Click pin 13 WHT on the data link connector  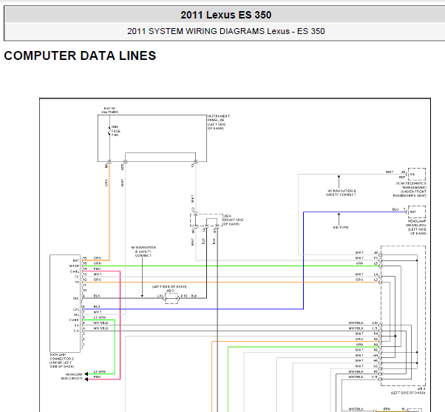point(92,274)
